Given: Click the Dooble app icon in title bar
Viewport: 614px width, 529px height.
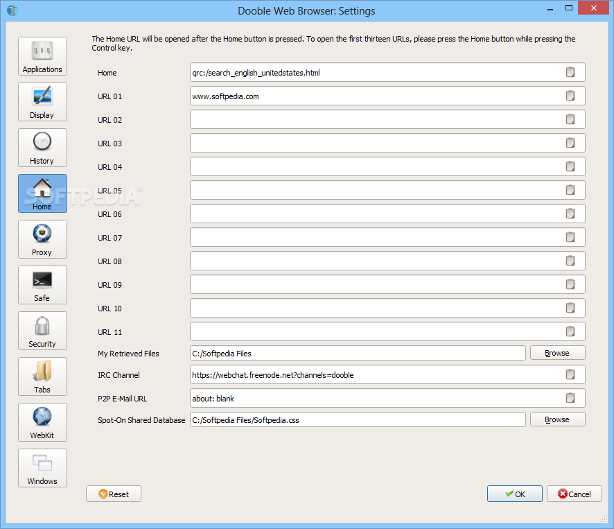Looking at the screenshot, I should [x=12, y=10].
